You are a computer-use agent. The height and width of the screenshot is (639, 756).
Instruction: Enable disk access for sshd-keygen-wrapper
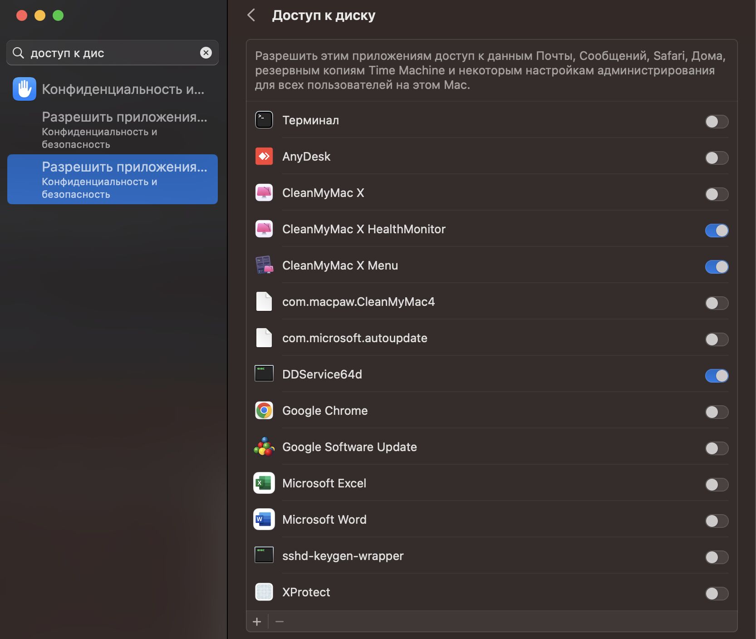(716, 557)
